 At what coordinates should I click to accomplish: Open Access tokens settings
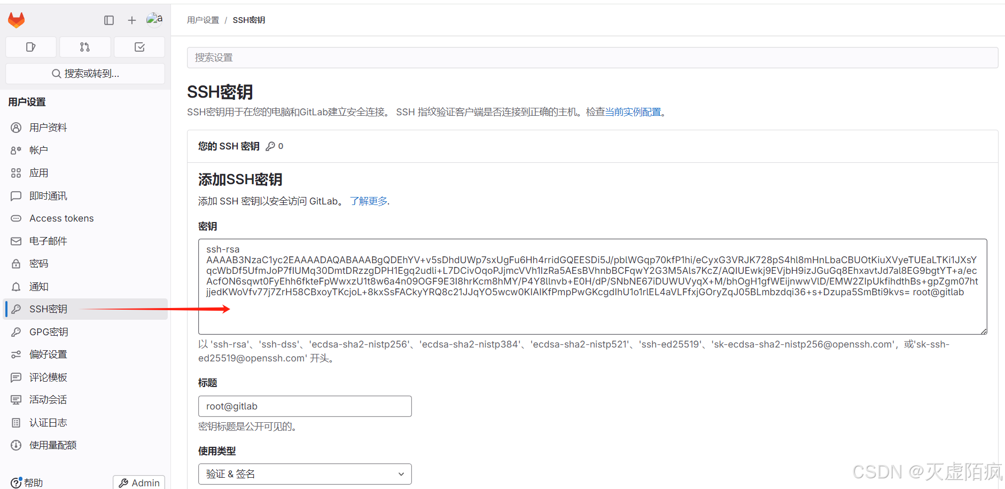tap(86, 218)
